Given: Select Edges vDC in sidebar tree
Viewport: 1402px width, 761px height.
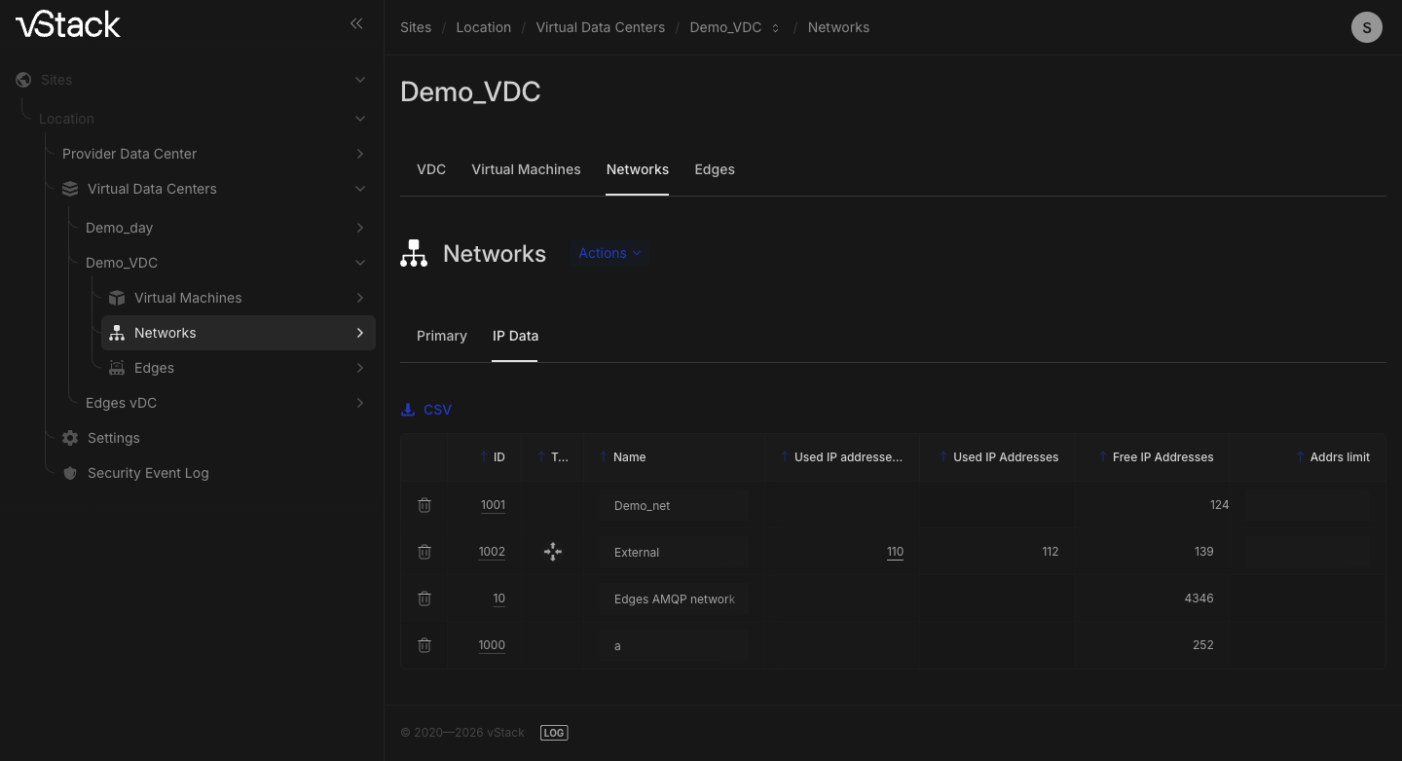Looking at the screenshot, I should [121, 403].
